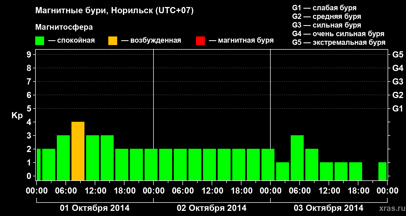Click the orange 'возбужденная' legend swatch
Image resolution: width=406 pixels, height=216 pixels.
coord(113,41)
